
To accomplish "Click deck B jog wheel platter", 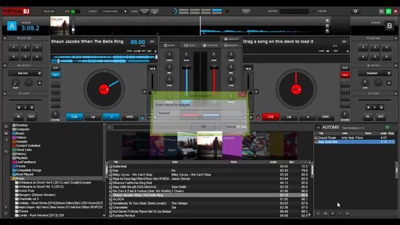I will pos(296,89).
